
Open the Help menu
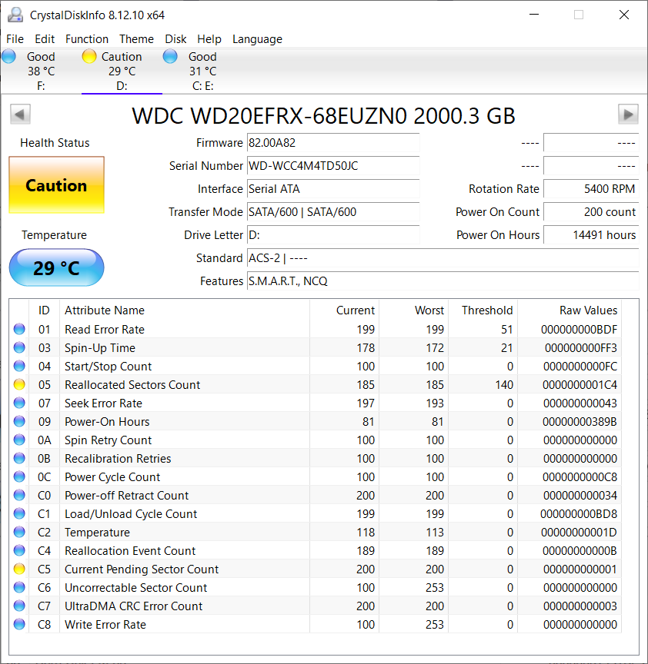click(x=209, y=39)
